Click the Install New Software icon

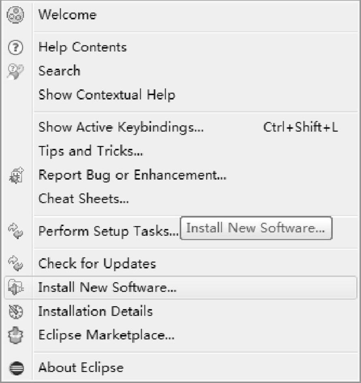[x=16, y=287]
